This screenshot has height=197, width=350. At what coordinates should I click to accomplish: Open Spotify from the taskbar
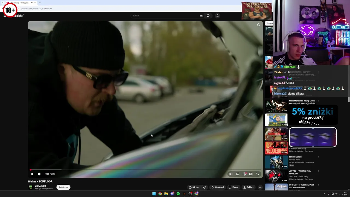pyautogui.click(x=178, y=194)
